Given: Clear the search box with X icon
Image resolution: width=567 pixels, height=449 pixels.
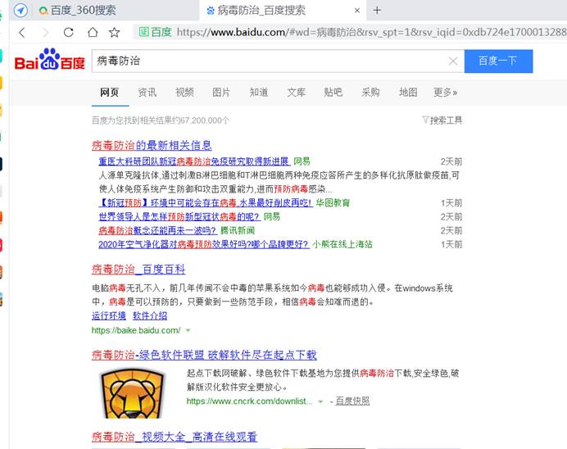Looking at the screenshot, I should [452, 61].
